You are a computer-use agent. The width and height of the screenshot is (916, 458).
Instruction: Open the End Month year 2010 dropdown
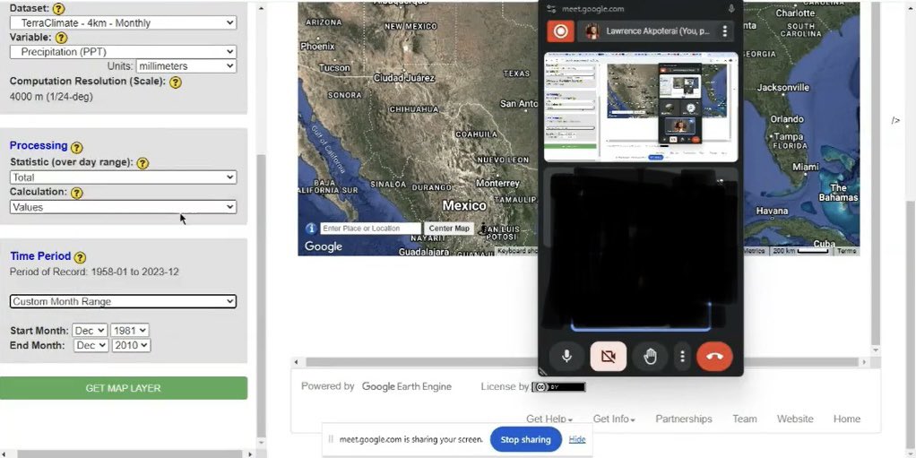pos(132,345)
